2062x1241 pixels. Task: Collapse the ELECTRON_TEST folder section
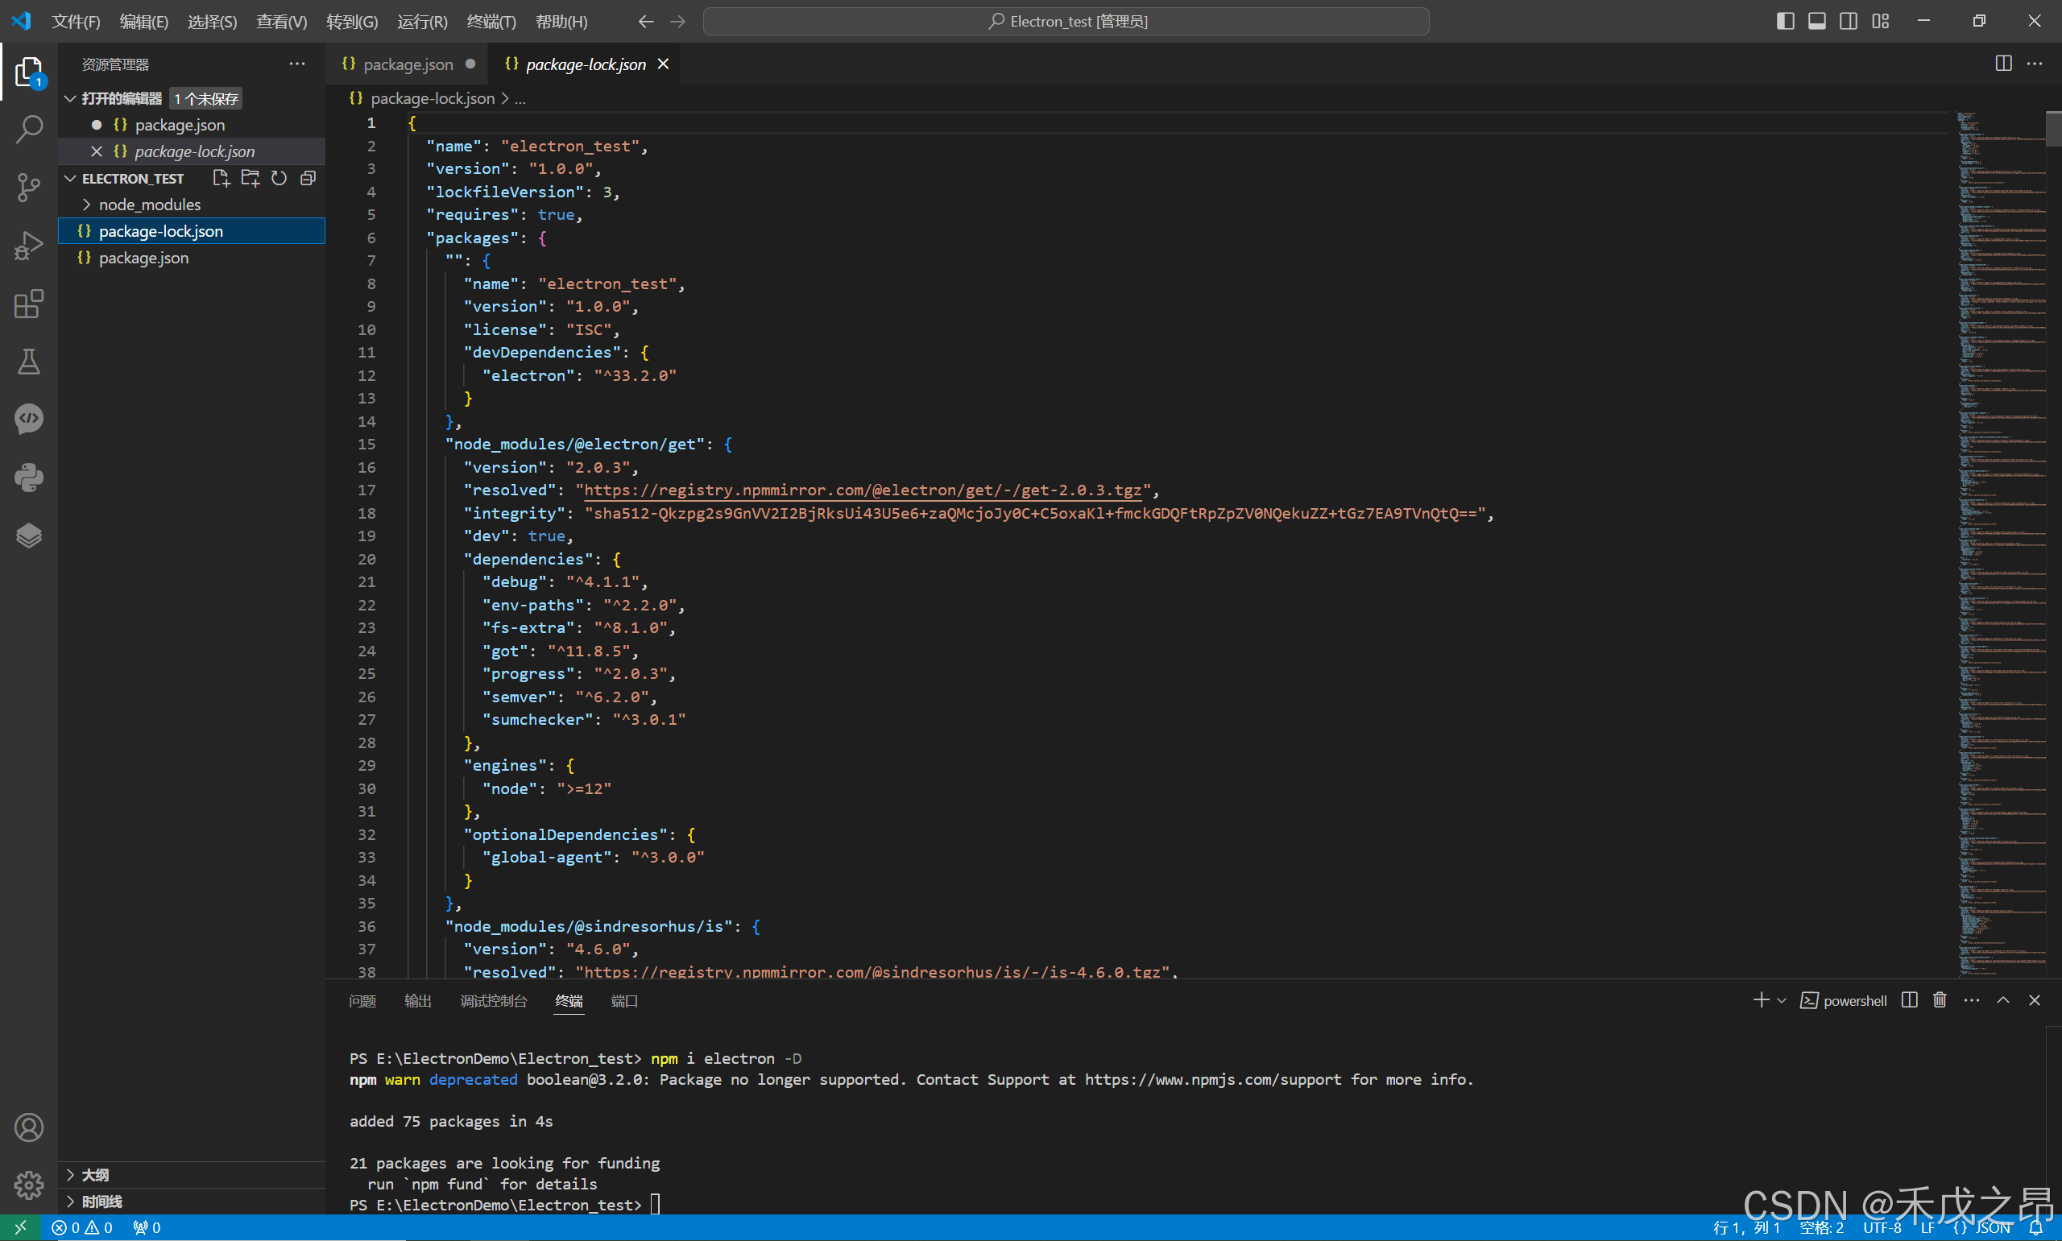coord(70,178)
